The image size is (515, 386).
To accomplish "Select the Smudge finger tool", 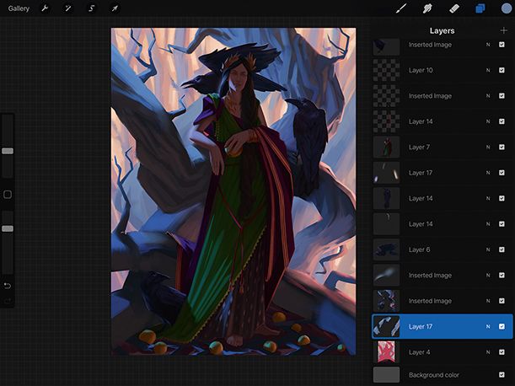I will 427,8.
